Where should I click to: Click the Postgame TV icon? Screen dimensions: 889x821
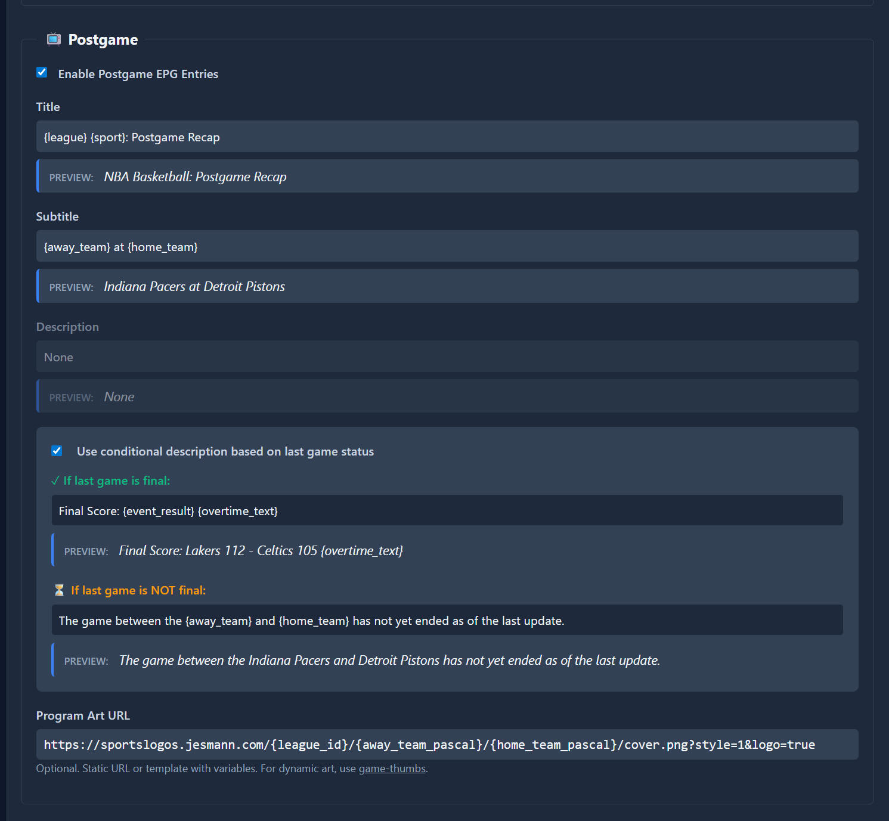(54, 39)
